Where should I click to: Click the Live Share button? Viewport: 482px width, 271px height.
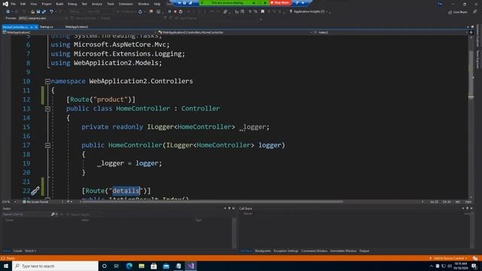pos(458,12)
